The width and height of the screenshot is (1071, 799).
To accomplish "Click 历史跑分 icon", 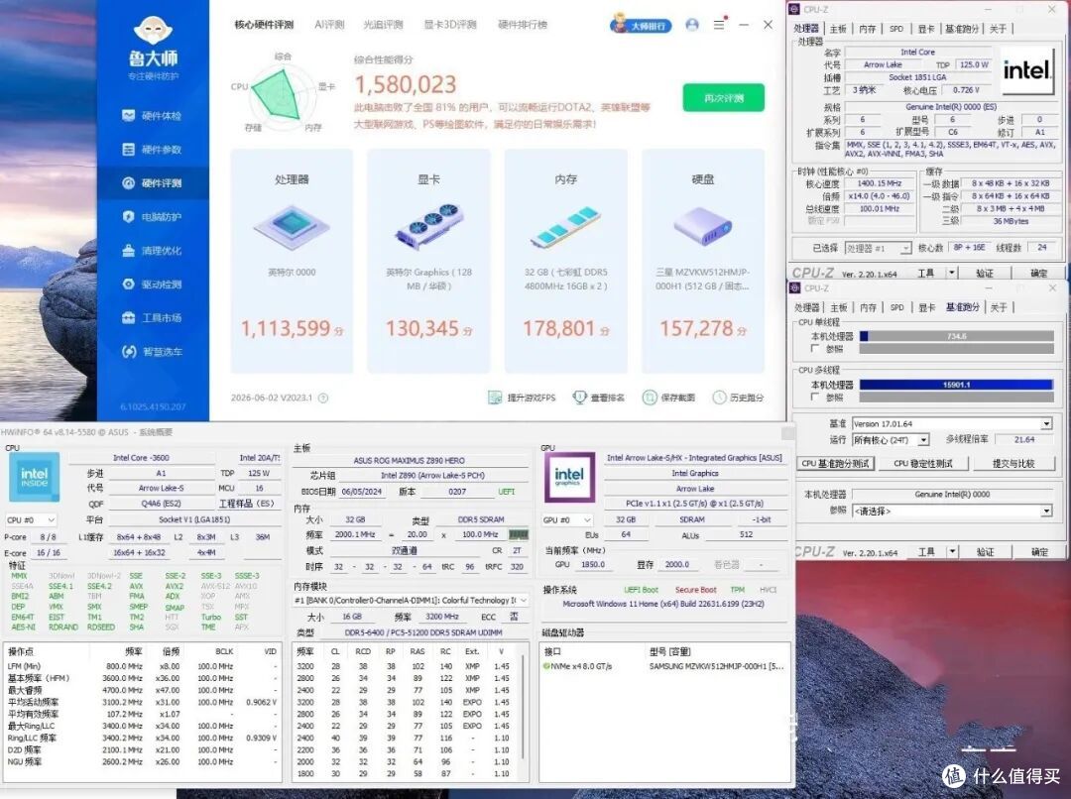I will coord(719,397).
